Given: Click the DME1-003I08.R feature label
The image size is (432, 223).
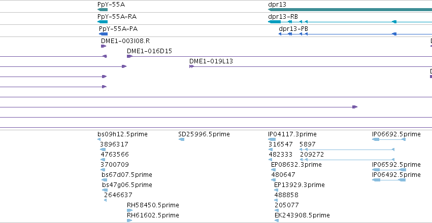Looking at the screenshot, I should 125,41.
